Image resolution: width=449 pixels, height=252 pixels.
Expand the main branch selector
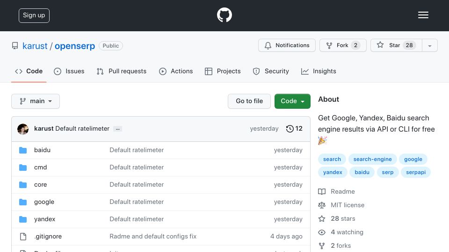pyautogui.click(x=36, y=101)
